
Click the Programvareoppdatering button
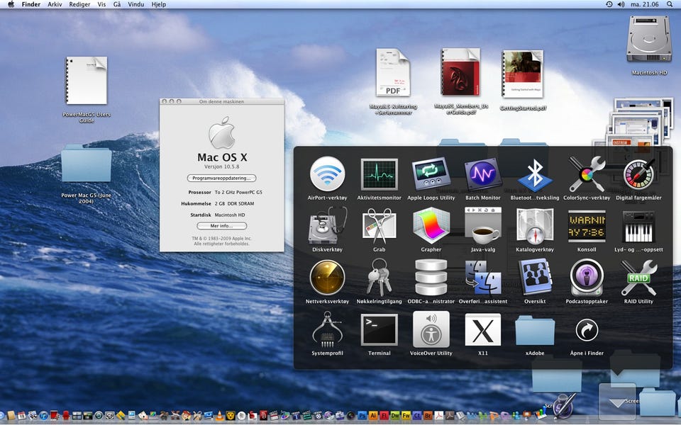pos(221,178)
